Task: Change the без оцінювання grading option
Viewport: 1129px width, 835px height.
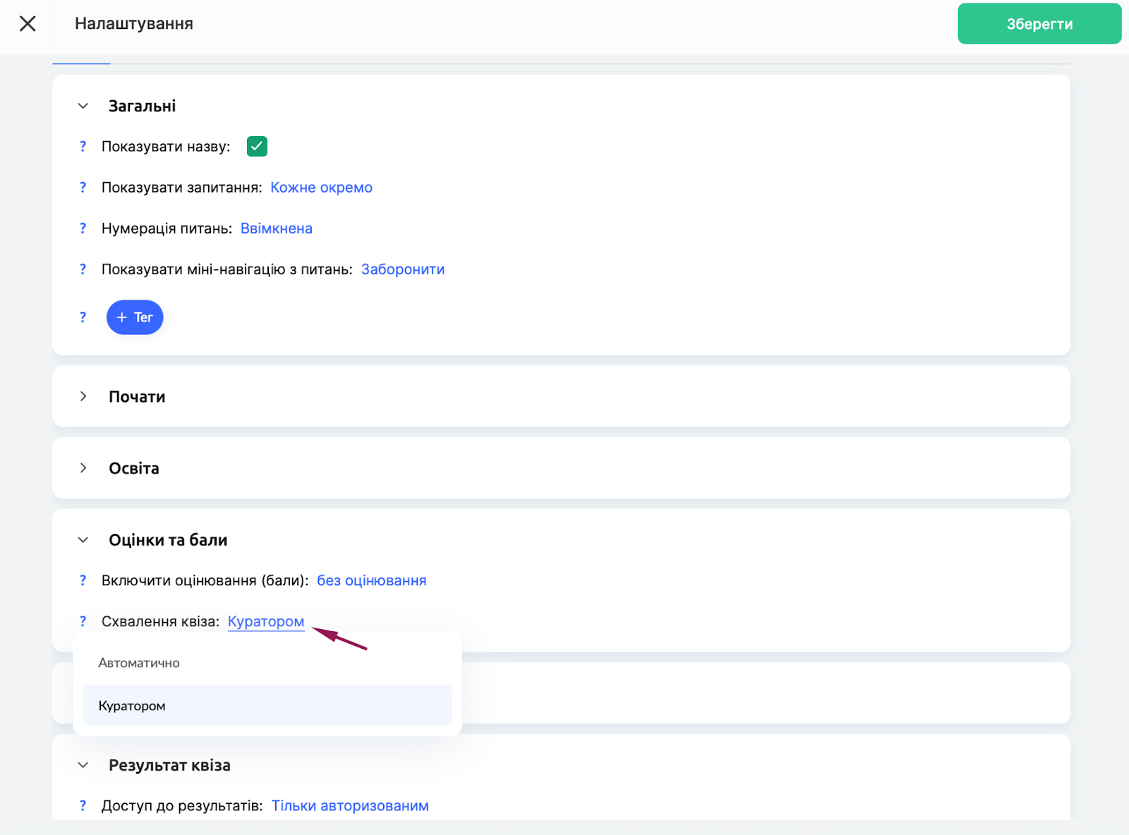Action: (x=371, y=580)
